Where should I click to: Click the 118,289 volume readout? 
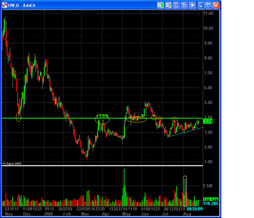pos(211,204)
